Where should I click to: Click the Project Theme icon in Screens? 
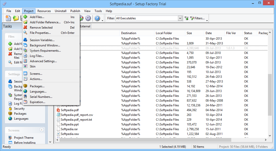[x=10, y=138]
